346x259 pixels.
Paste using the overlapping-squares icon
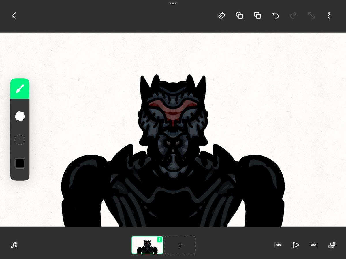click(x=257, y=16)
